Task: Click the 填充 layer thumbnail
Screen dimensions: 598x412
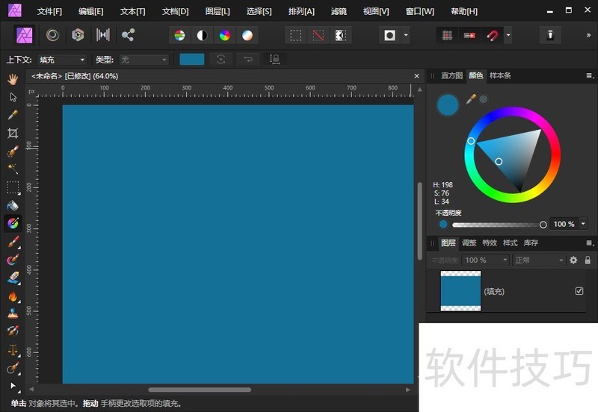Action: (x=460, y=291)
